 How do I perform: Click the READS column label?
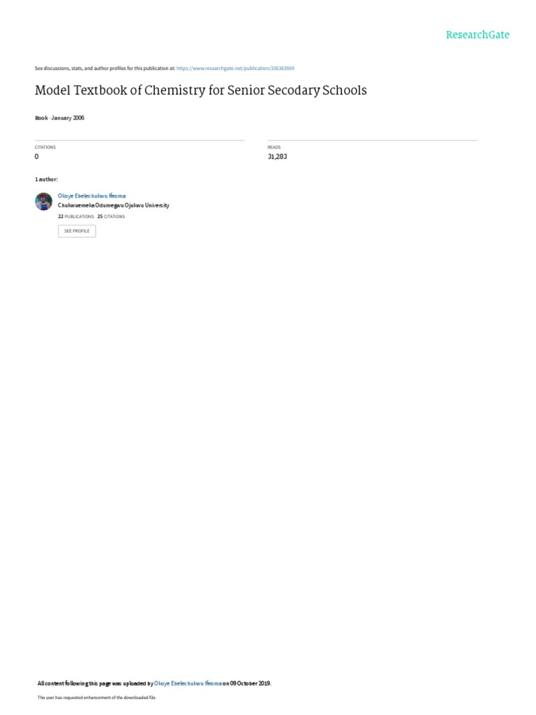point(274,147)
